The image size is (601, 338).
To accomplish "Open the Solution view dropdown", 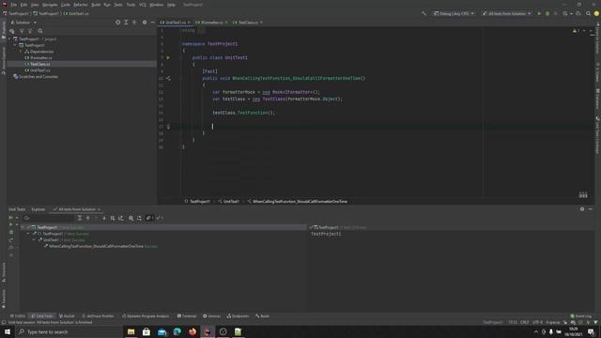I will 23,23.
